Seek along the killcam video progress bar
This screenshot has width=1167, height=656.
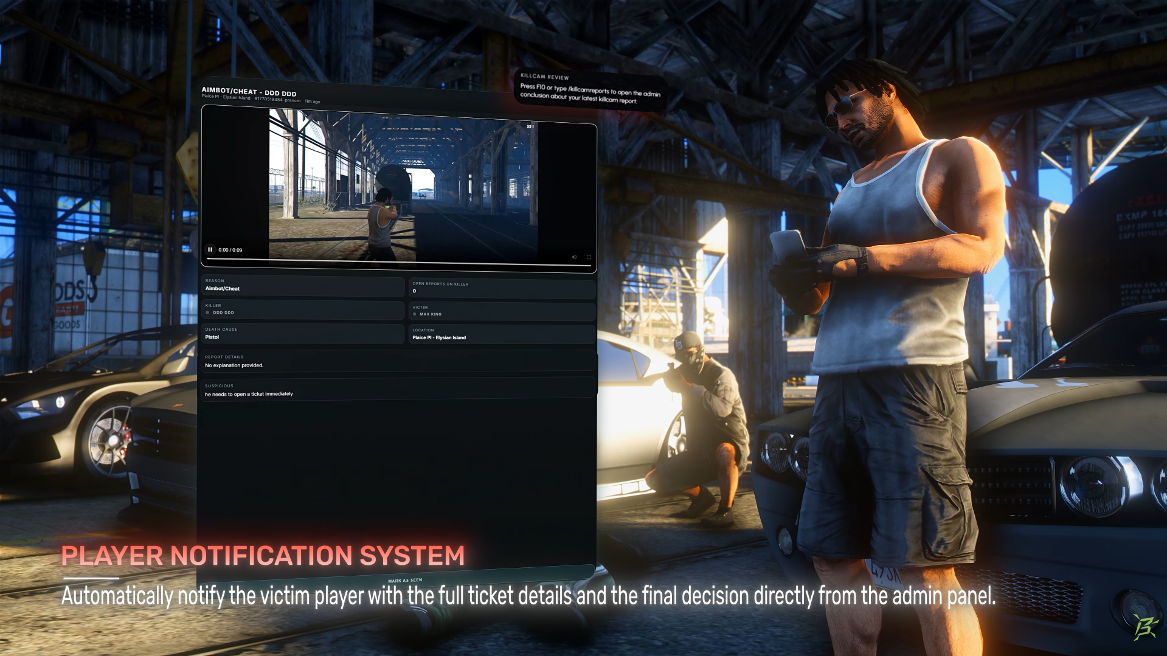coord(399,262)
